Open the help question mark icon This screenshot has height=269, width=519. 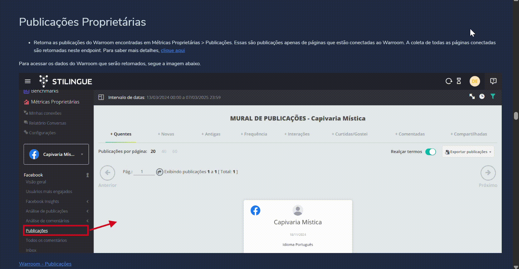[x=493, y=81]
